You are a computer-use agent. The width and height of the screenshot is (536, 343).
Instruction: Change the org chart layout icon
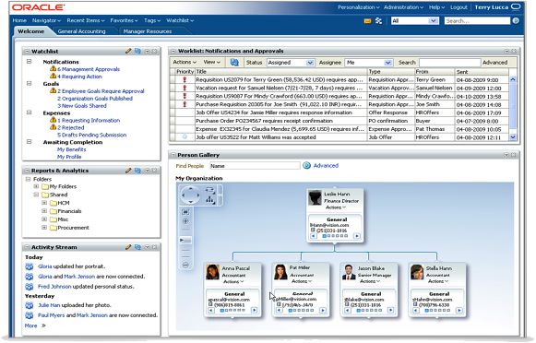210,199
